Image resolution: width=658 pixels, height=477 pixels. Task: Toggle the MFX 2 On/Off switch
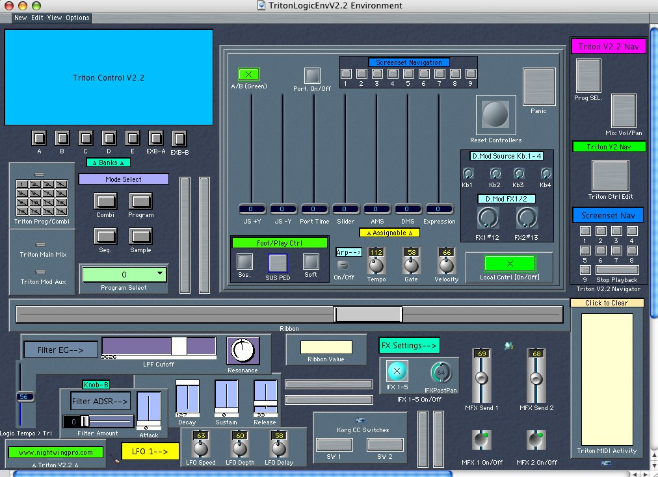click(536, 440)
